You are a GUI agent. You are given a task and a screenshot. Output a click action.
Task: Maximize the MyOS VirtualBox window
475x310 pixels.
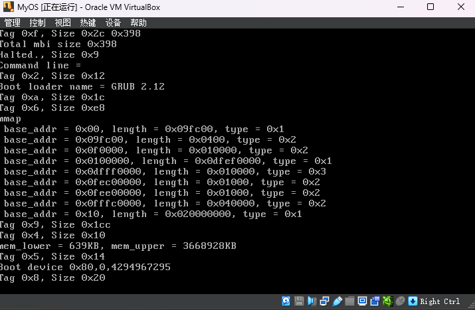click(x=430, y=7)
